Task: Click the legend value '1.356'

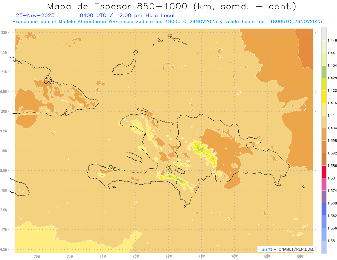Action: (x=333, y=228)
